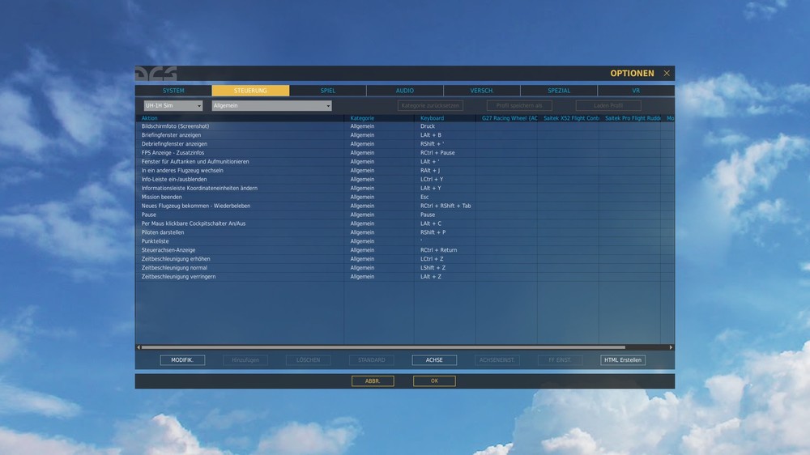810x455 pixels.
Task: Click the MODIFIK. button
Action: pyautogui.click(x=182, y=360)
